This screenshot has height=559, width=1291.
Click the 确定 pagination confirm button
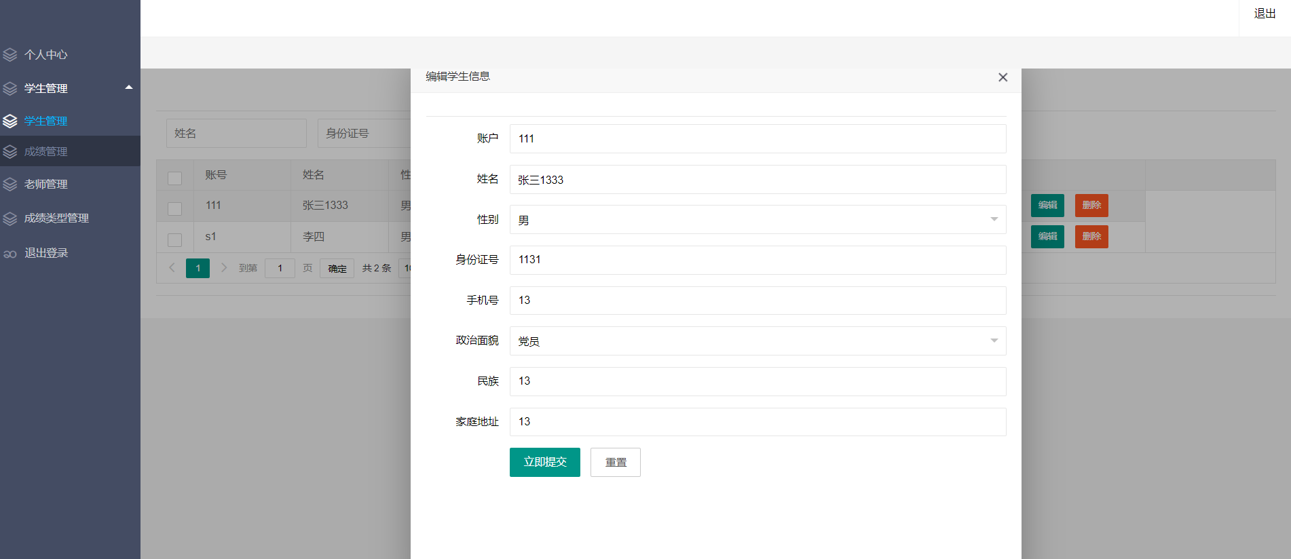[337, 268]
